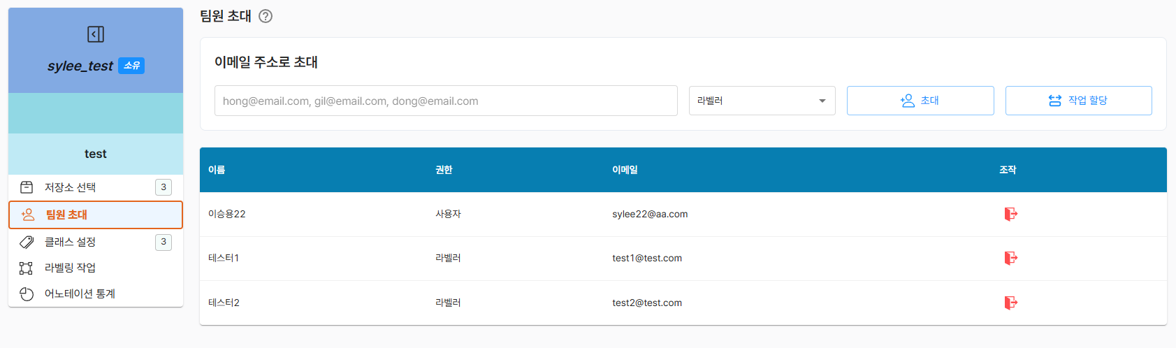Click the name cell 테스터2
The height and width of the screenshot is (348, 1176).
coord(224,303)
